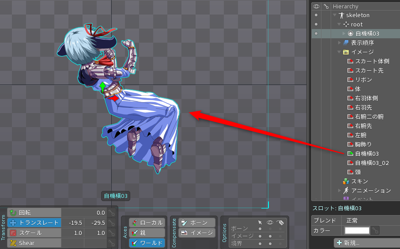This screenshot has height=249, width=400.
Task: Click the key icon next to トランスレート
Action: click(x=111, y=223)
